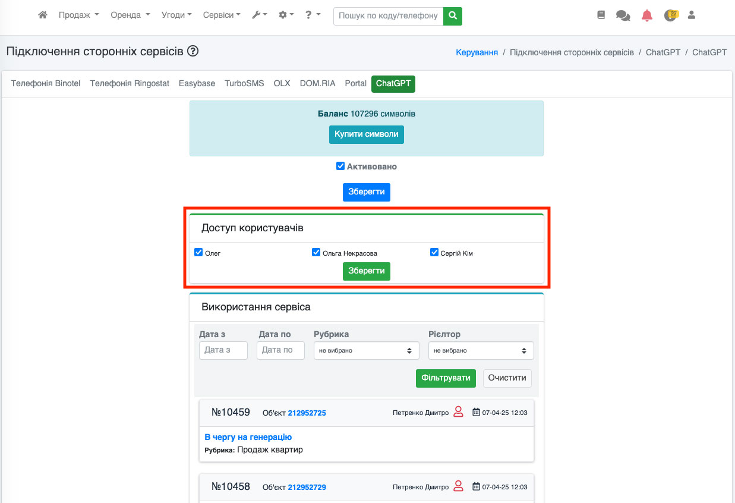This screenshot has width=735, height=503.
Task: Click the green search magnifier button
Action: pos(453,16)
